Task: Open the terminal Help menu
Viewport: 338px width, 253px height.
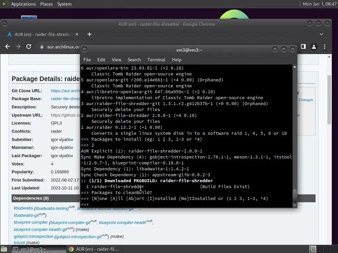Action: [177, 60]
